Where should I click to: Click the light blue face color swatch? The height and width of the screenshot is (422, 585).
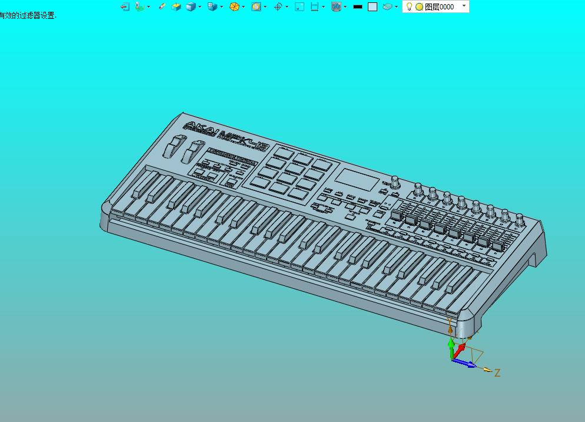click(x=373, y=6)
